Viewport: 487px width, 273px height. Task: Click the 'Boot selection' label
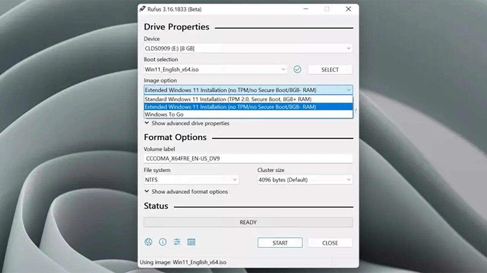coord(161,60)
